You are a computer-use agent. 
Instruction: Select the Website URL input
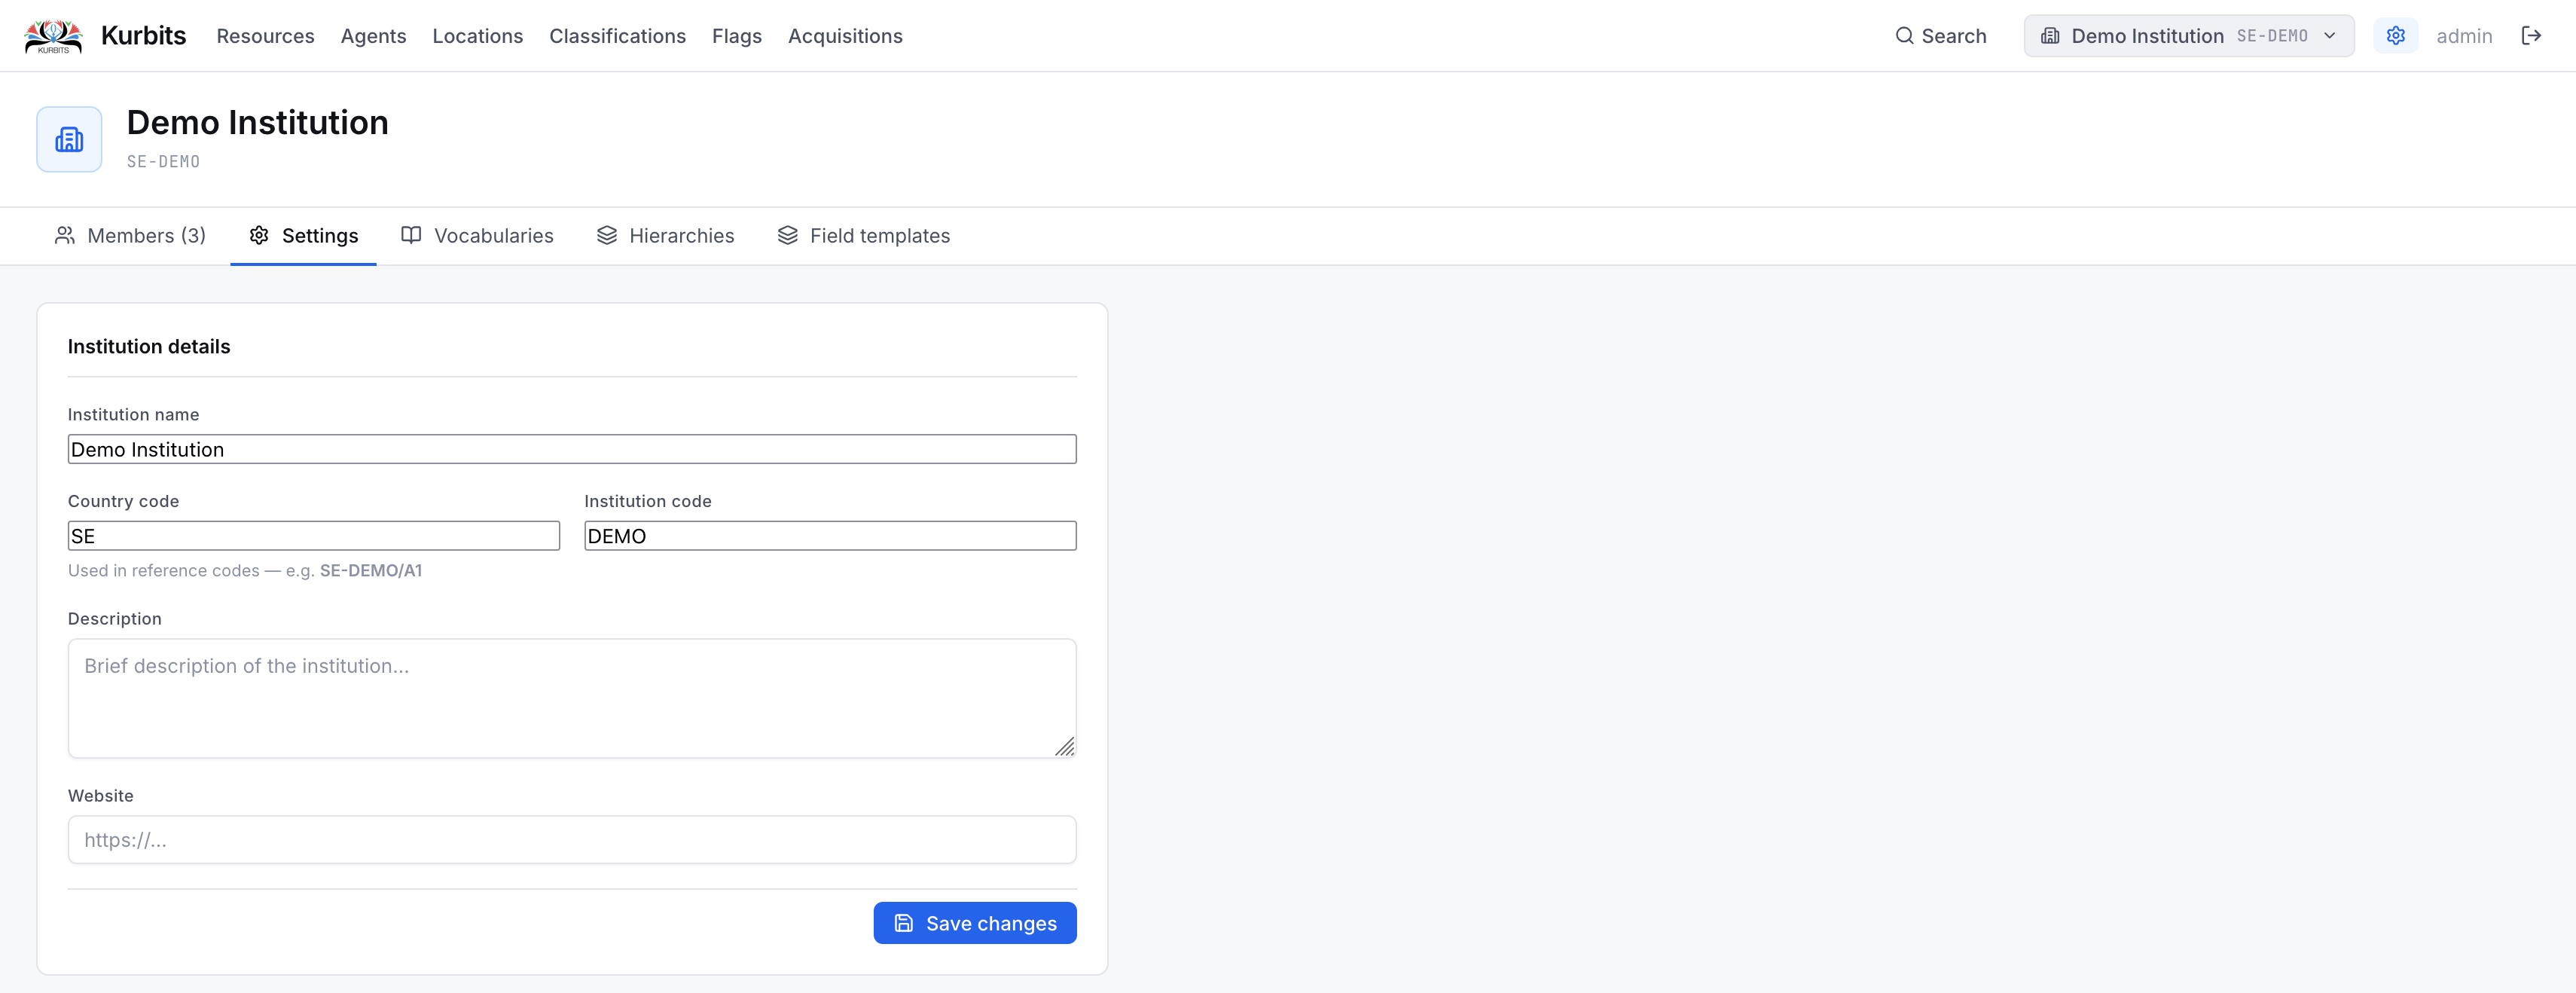[572, 840]
